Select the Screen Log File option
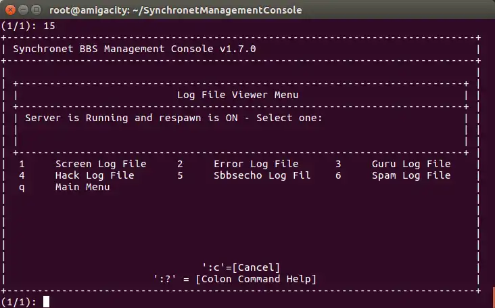 point(100,164)
